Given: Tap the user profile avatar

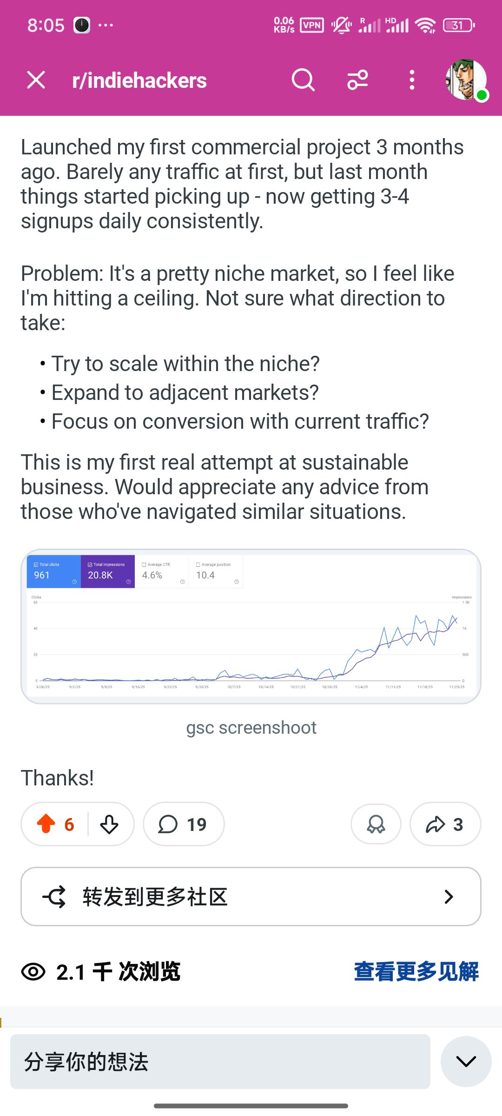Looking at the screenshot, I should pos(466,80).
